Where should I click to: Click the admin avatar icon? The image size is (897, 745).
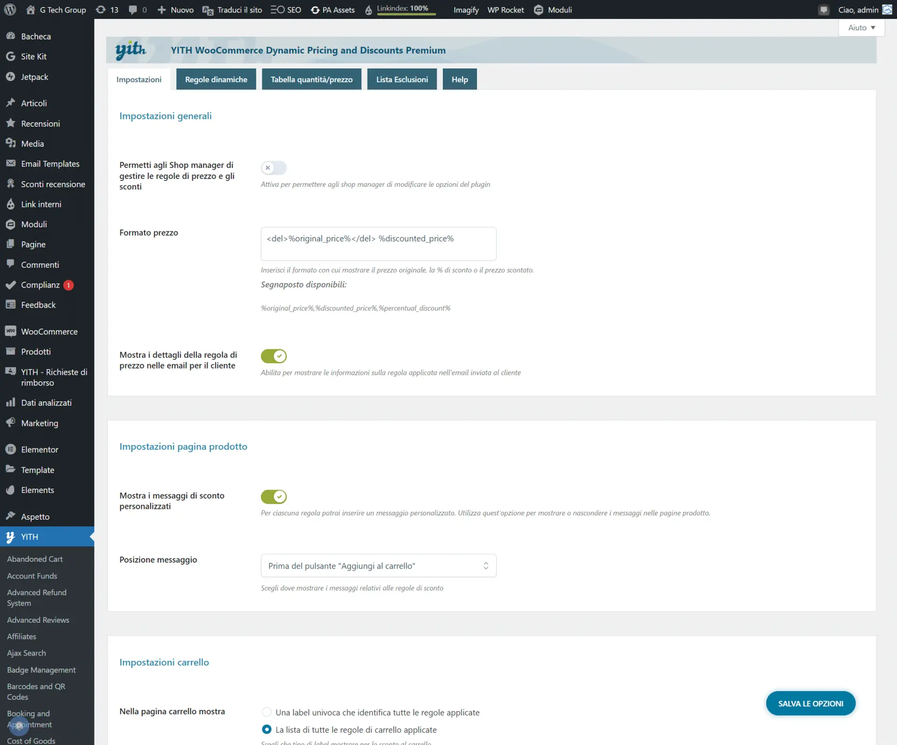887,10
